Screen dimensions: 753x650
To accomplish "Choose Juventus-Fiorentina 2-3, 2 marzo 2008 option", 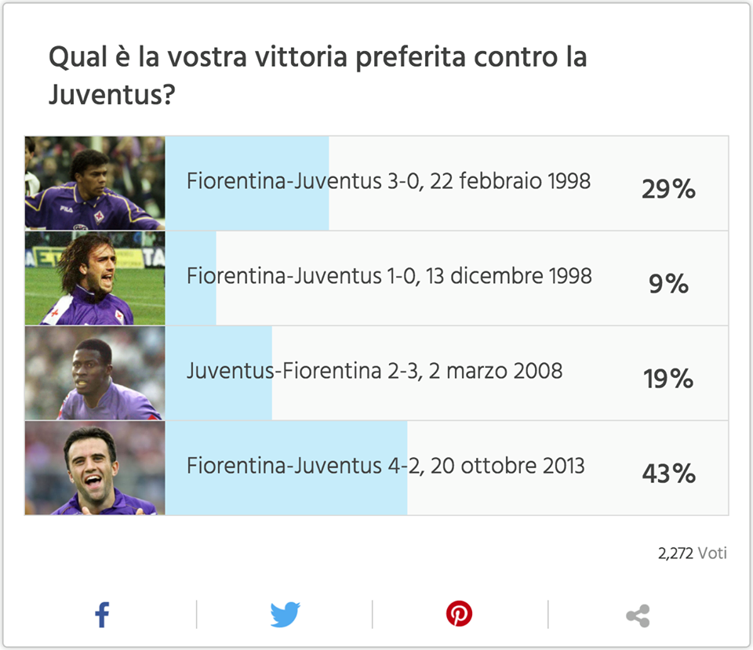I will click(374, 371).
